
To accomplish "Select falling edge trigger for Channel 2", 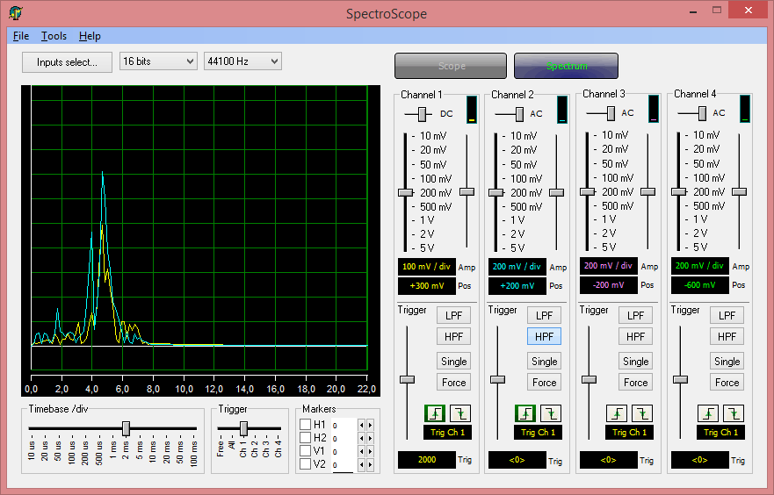I will (x=549, y=412).
